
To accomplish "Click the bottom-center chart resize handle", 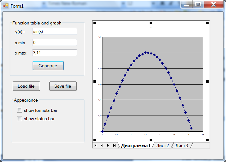I will coord(151,140).
